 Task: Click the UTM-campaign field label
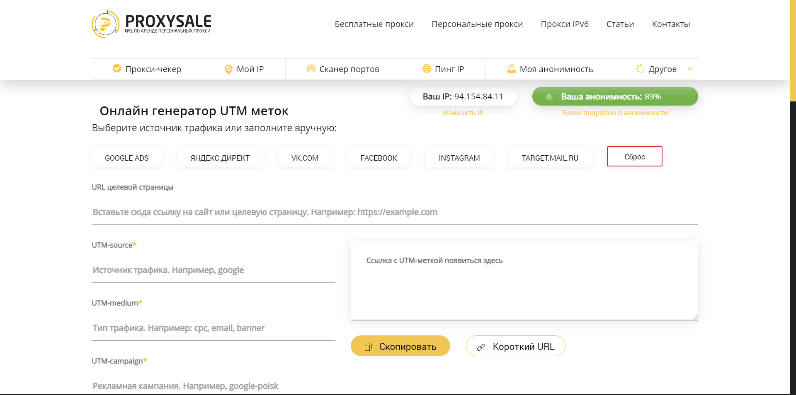tap(119, 361)
